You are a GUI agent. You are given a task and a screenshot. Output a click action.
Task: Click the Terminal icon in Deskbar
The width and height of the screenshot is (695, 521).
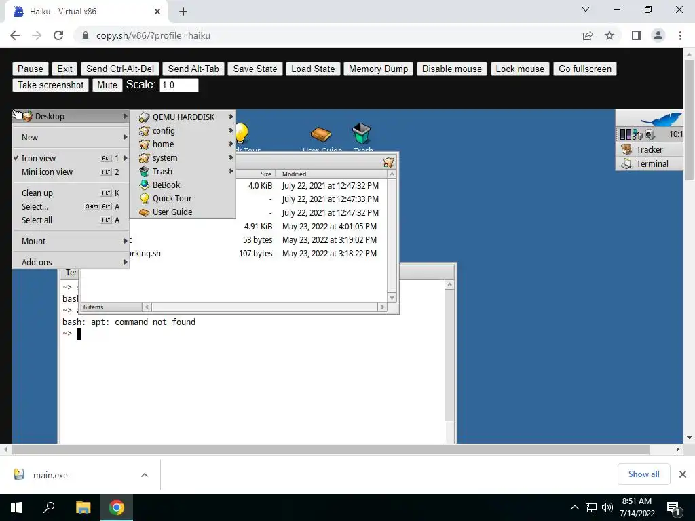pos(626,163)
